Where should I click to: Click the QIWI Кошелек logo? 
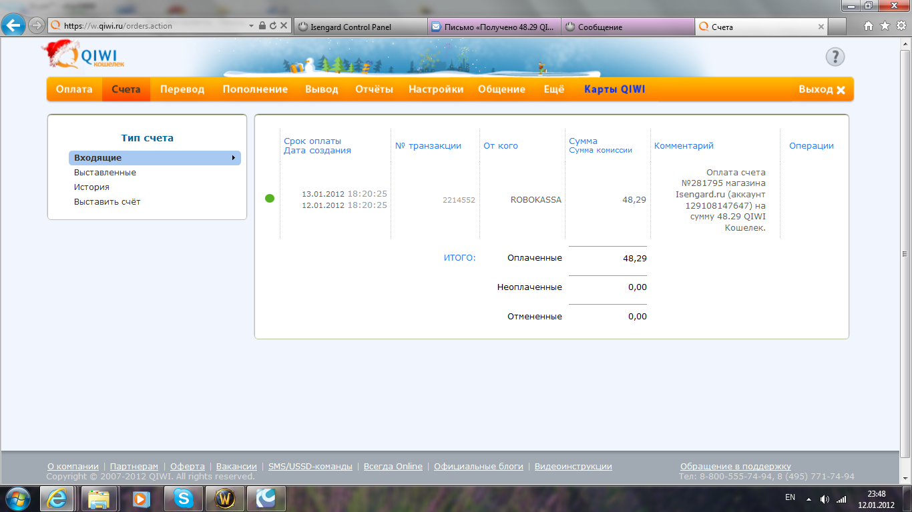(83, 55)
